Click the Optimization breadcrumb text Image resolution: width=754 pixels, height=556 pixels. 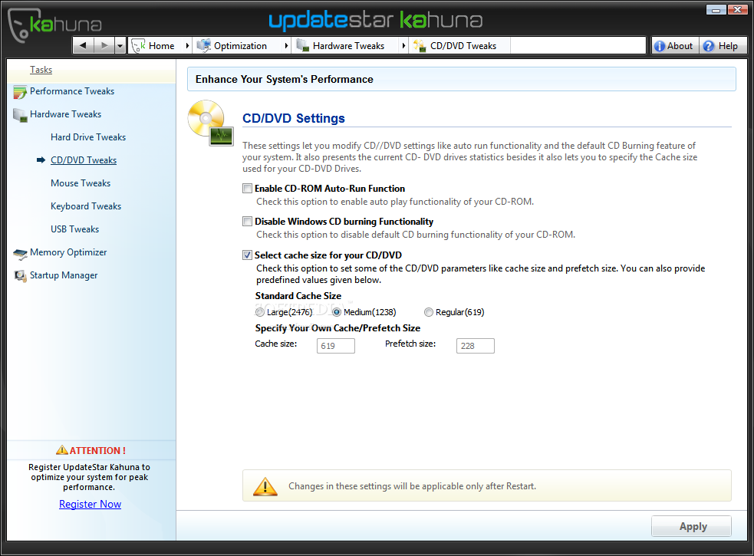tap(240, 46)
